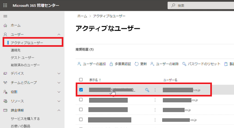The width and height of the screenshot is (234, 128).
Task: Click the selected user's display name link
Action: 112,90
